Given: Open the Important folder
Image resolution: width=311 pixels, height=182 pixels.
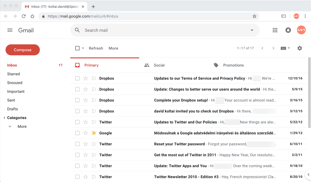Looking at the screenshot, I should [16, 91].
